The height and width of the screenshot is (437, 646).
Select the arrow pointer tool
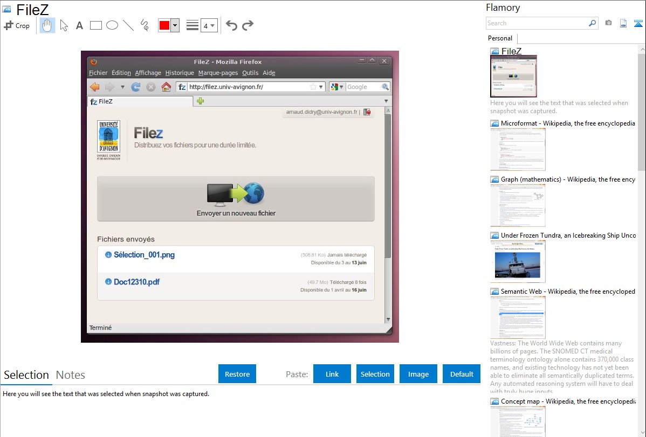pyautogui.click(x=64, y=25)
